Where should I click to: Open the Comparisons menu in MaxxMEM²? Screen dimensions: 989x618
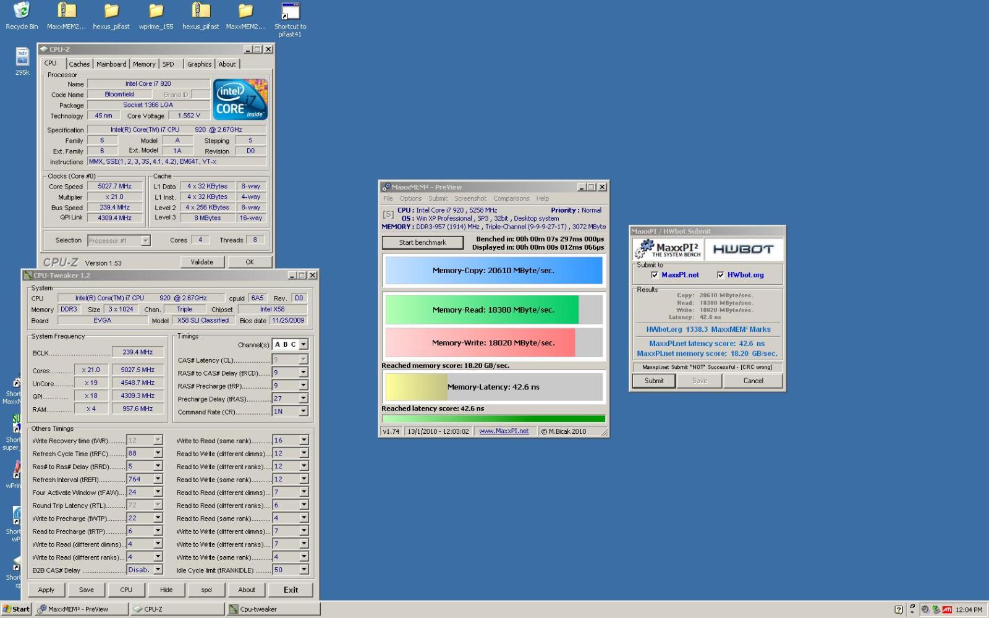click(x=511, y=199)
